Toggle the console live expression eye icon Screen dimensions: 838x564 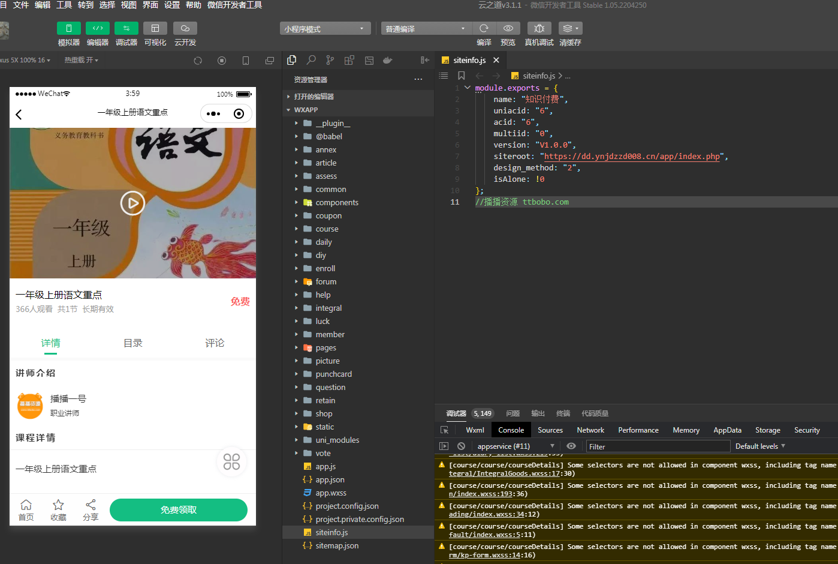571,446
